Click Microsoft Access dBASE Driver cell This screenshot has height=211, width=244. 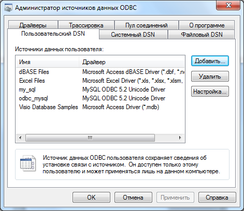(x=133, y=72)
